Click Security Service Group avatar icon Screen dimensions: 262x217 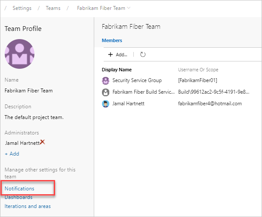105,81
